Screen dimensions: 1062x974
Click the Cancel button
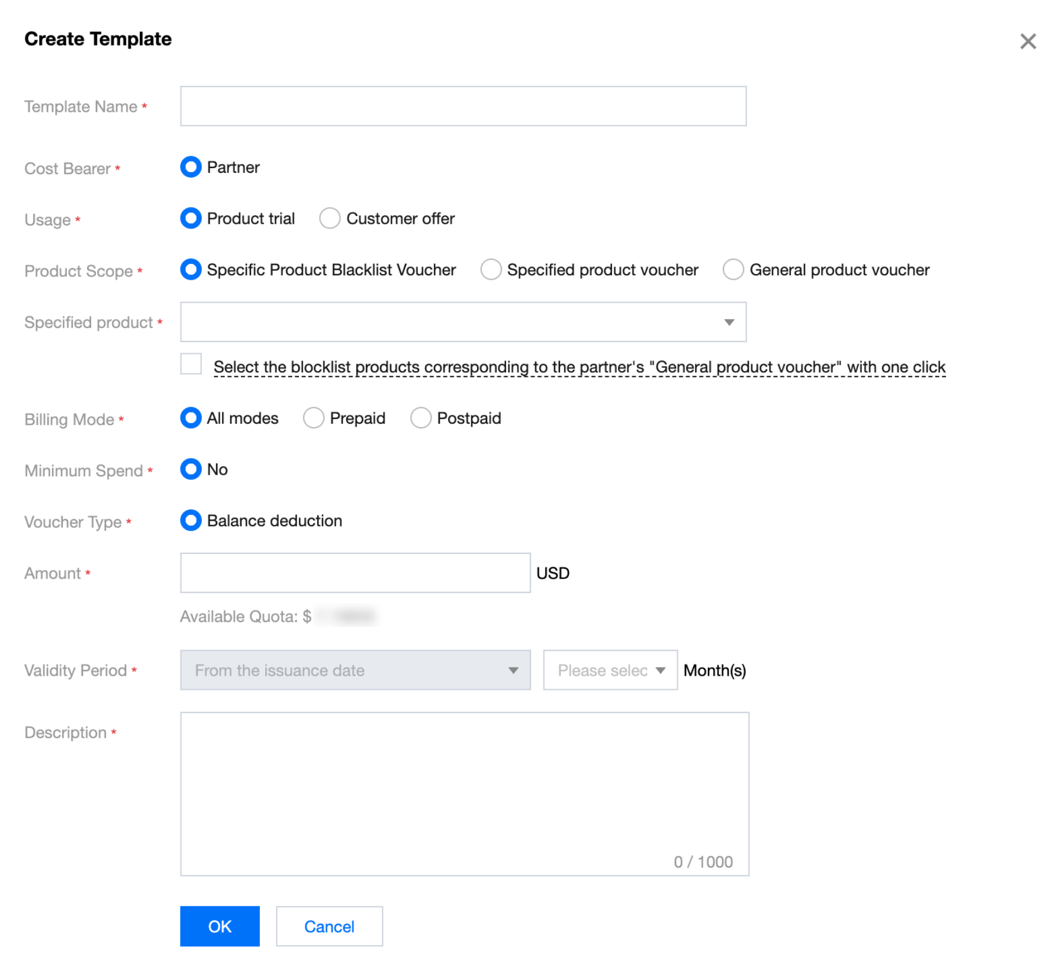point(329,926)
